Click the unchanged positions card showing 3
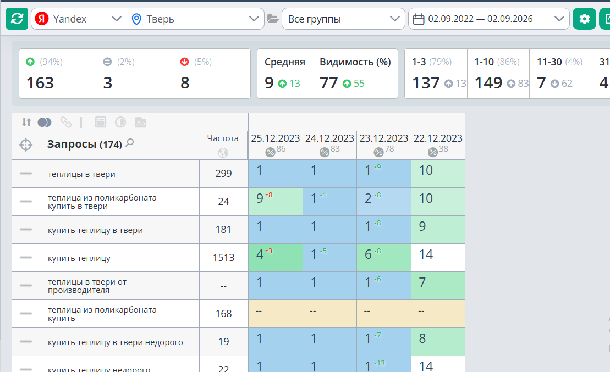Viewport: 610px width, 372px height. point(134,74)
